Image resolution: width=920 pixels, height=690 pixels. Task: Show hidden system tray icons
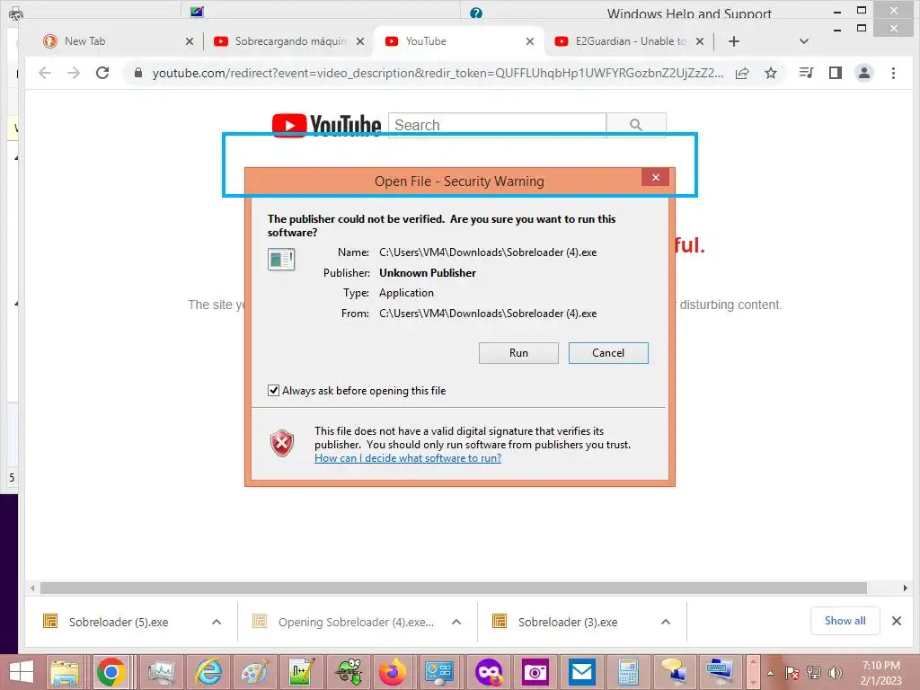point(770,673)
